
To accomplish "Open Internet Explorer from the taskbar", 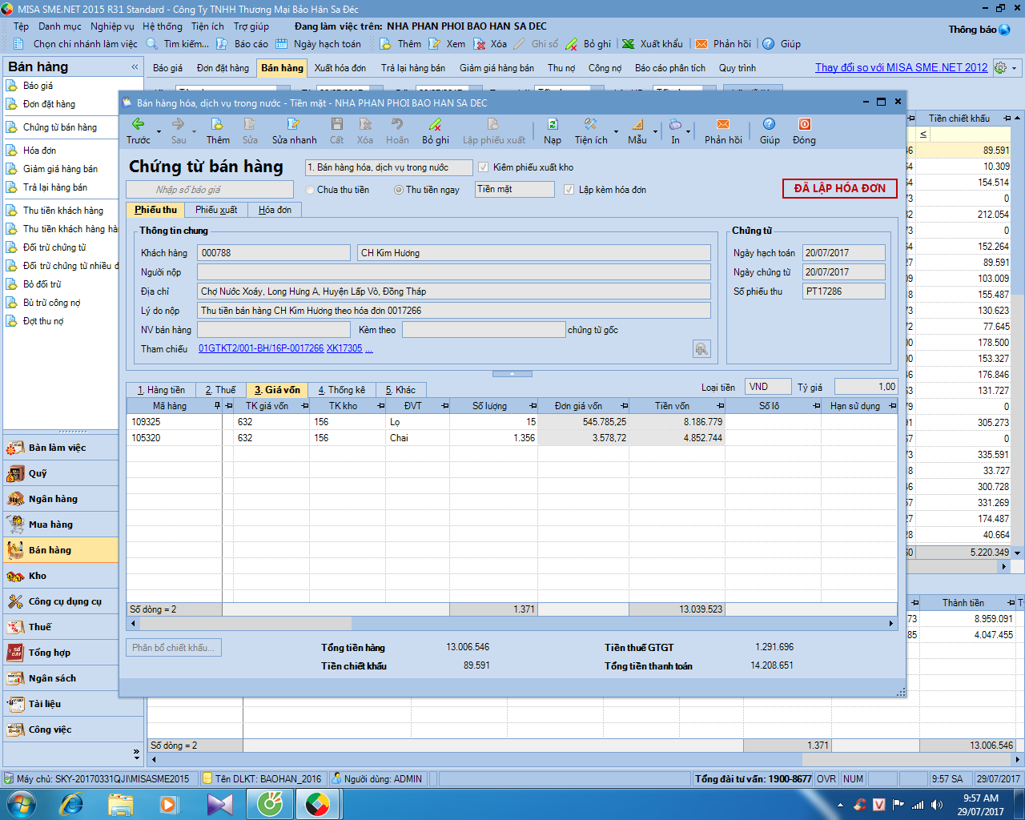I will point(72,804).
